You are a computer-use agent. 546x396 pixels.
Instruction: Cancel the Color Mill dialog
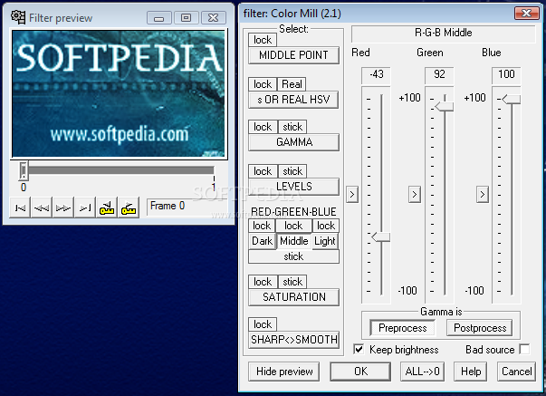516,372
